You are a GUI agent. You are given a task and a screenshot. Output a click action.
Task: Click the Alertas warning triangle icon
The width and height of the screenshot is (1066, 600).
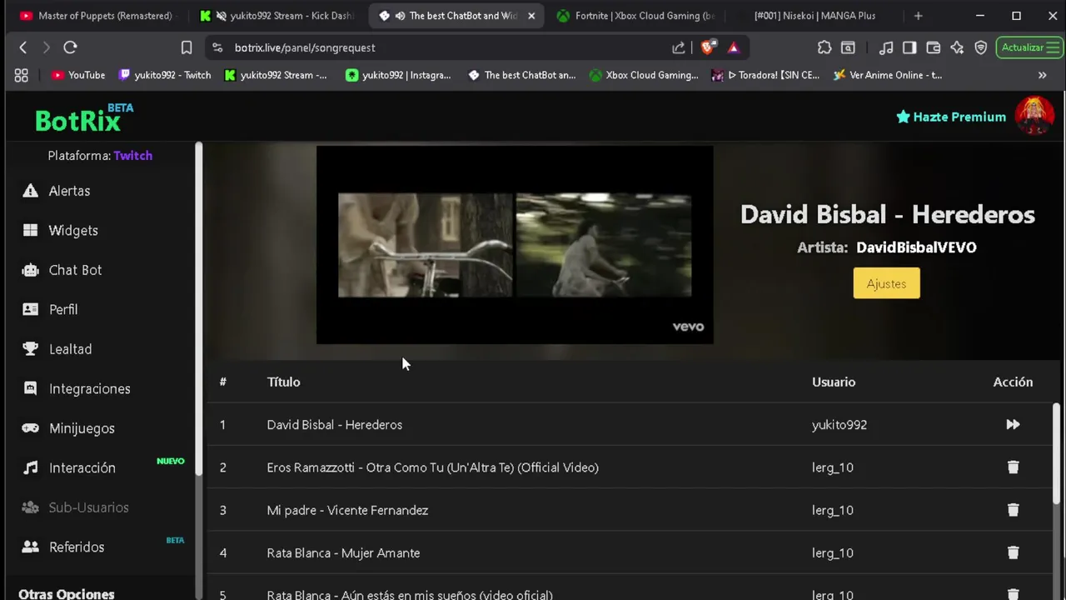point(31,191)
